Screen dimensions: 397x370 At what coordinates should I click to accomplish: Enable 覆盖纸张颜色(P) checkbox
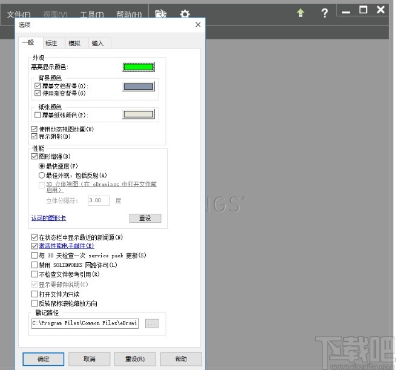(38, 115)
